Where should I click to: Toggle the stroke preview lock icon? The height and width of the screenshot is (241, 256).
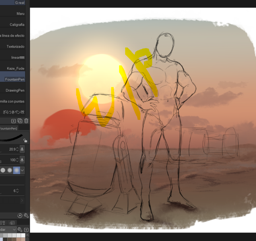[25, 140]
